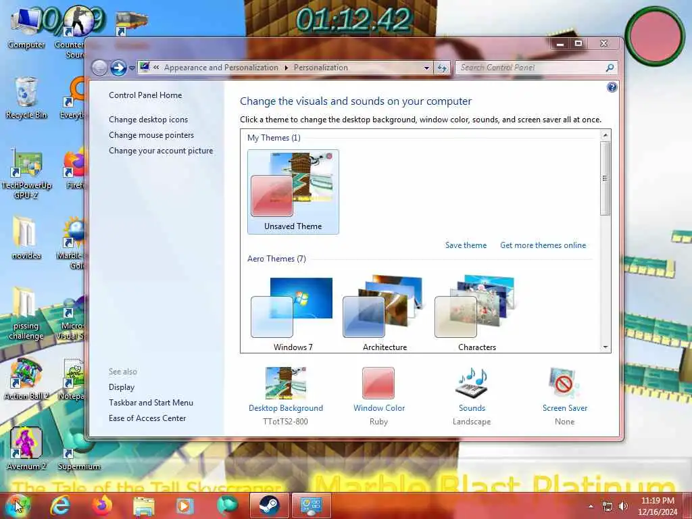The image size is (692, 519).
Task: Click the taskbar clock and date
Action: 658,506
